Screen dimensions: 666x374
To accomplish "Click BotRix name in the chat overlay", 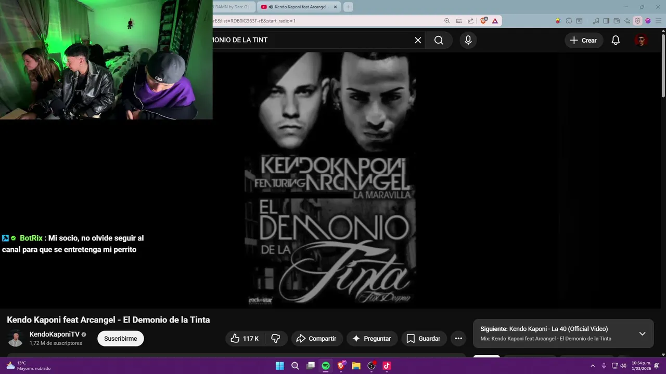I will (x=31, y=238).
